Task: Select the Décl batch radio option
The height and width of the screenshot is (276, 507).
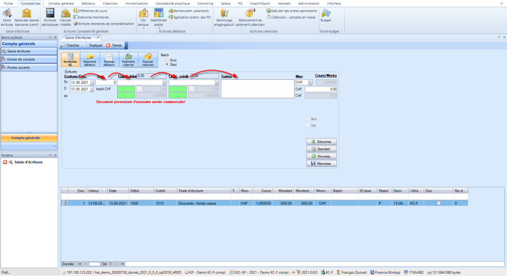Action: click(x=167, y=64)
